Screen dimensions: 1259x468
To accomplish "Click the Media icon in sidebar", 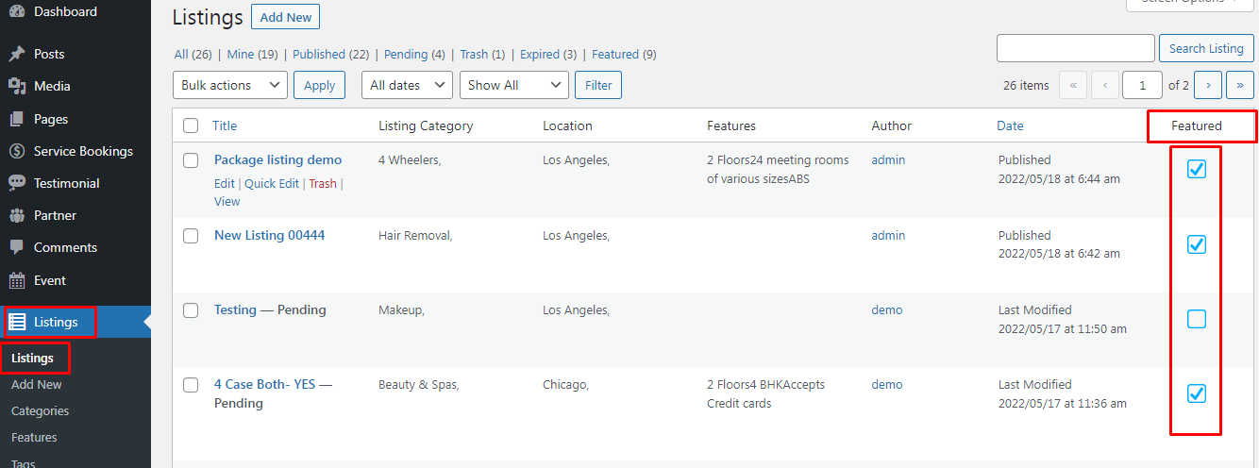I will coord(17,86).
